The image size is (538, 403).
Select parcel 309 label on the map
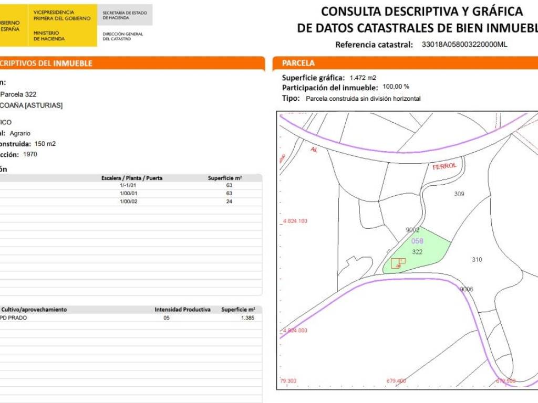click(x=459, y=194)
